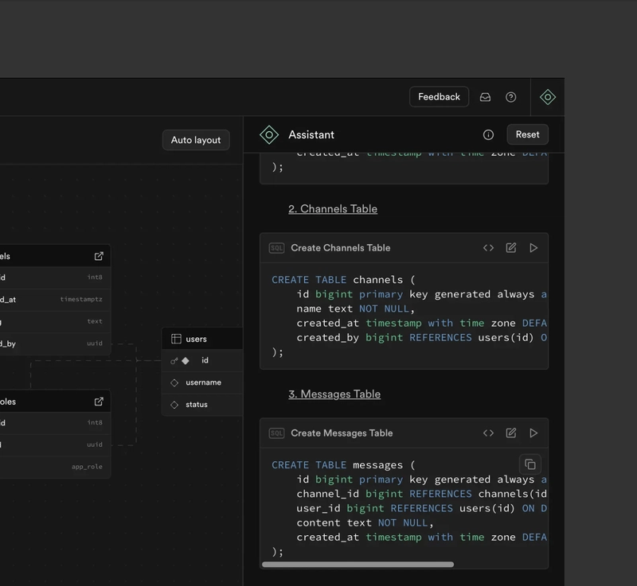Click the 'Create Messages Table' title
The image size is (637, 586).
pyautogui.click(x=342, y=433)
